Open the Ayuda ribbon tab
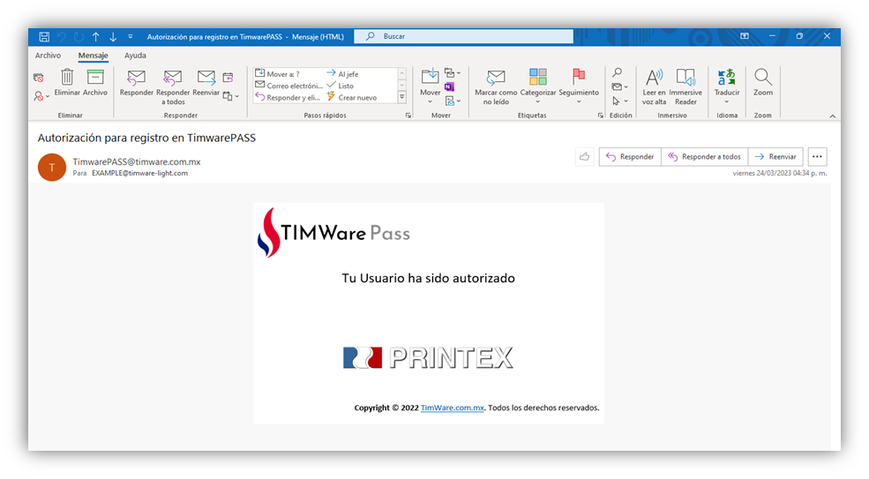 [135, 56]
